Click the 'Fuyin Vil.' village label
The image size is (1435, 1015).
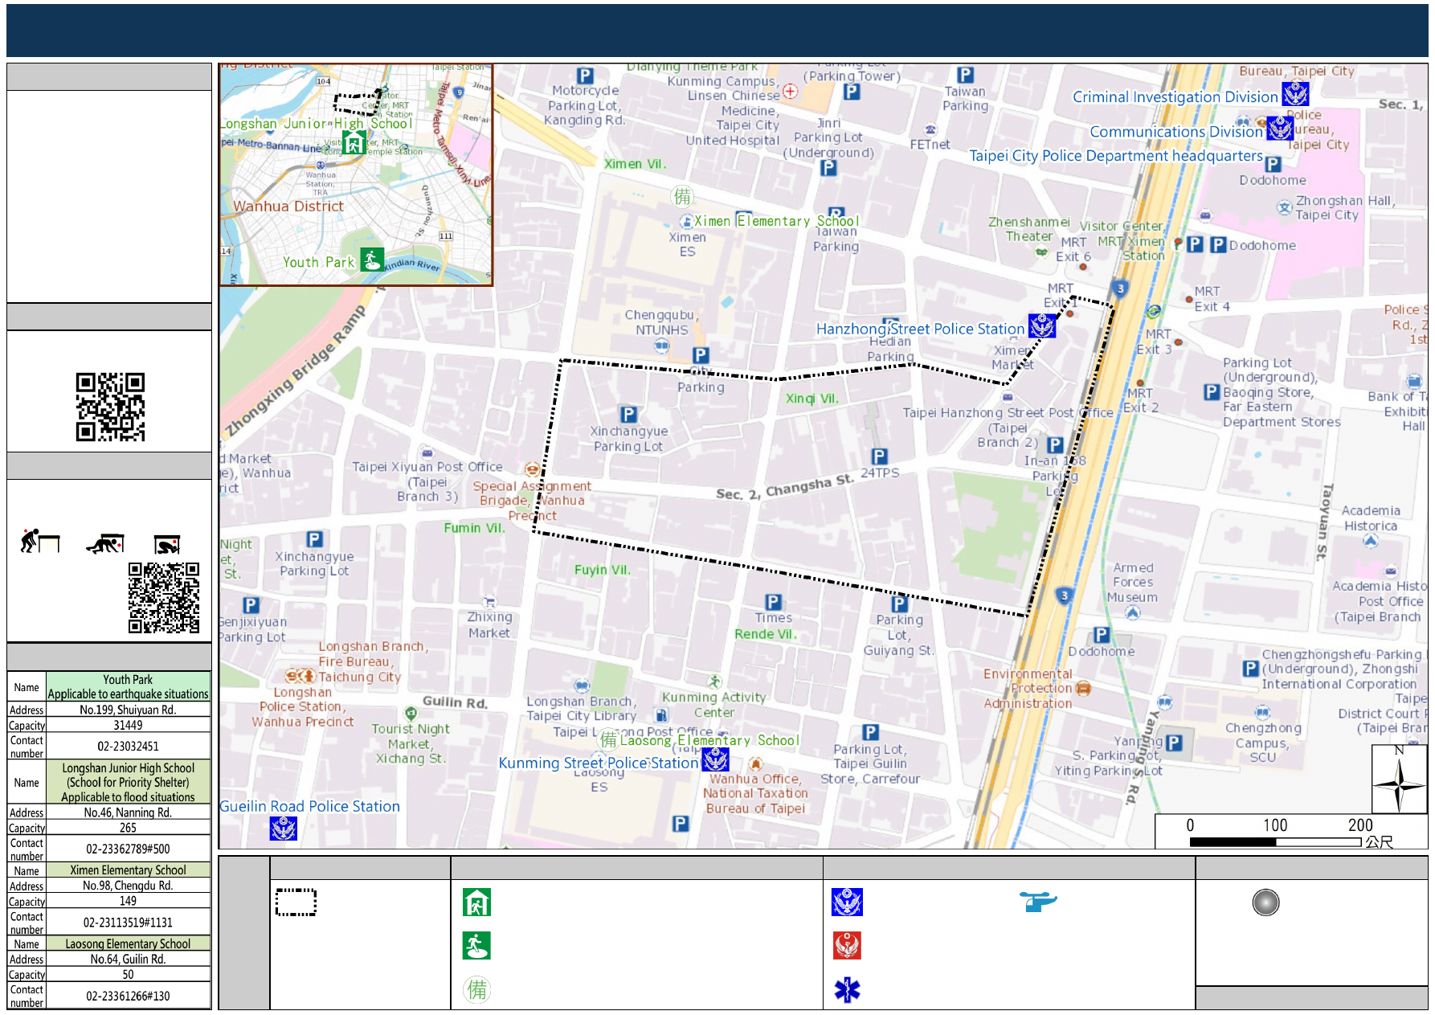click(x=603, y=570)
